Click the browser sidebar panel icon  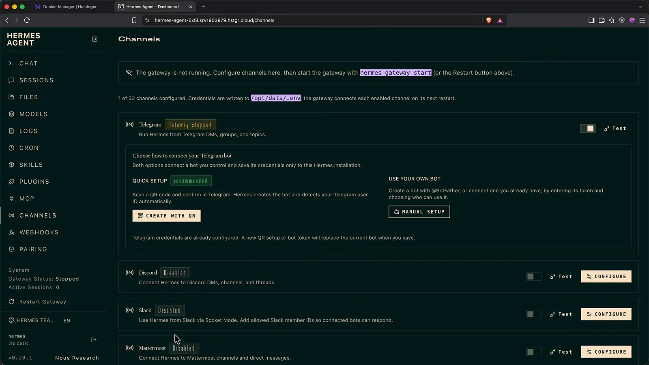click(x=591, y=20)
